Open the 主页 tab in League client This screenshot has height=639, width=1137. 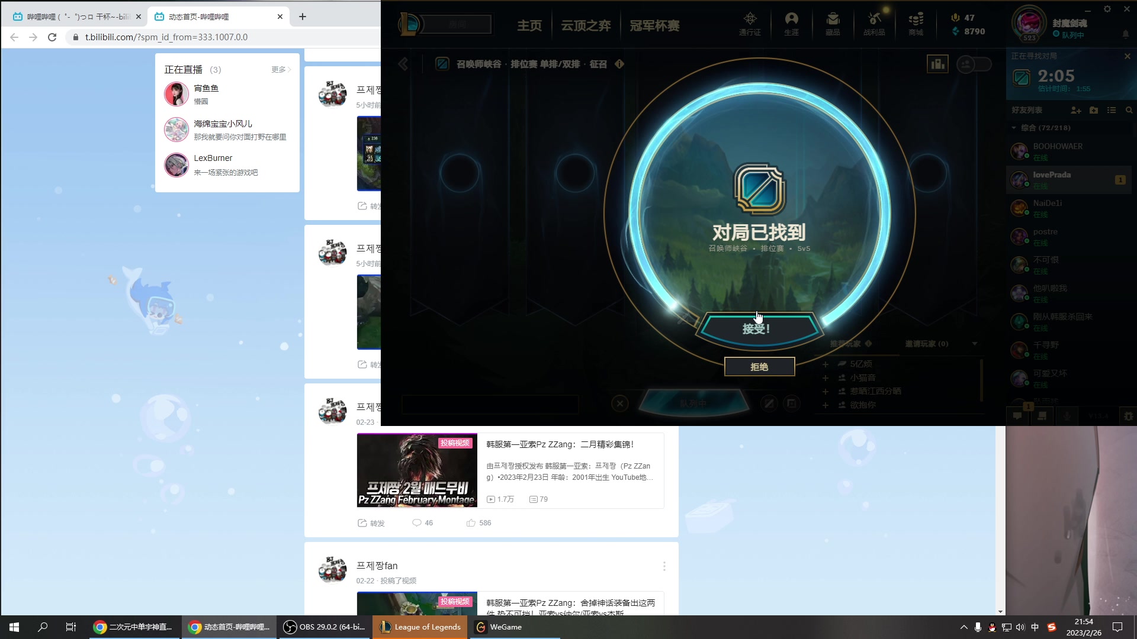529,25
